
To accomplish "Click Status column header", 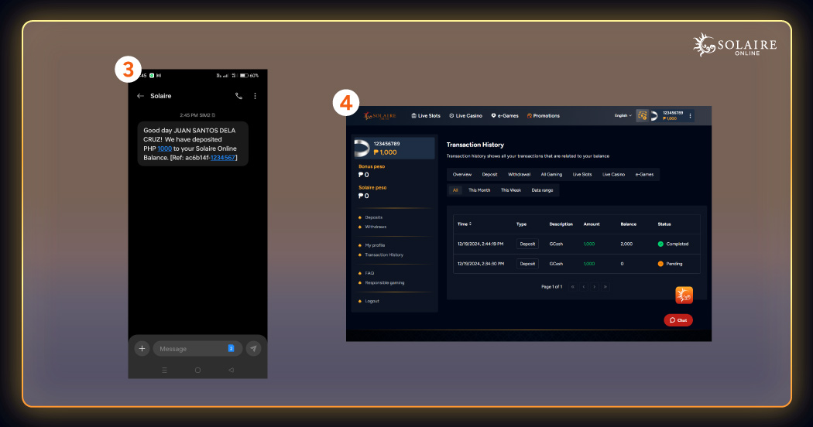I will (664, 224).
